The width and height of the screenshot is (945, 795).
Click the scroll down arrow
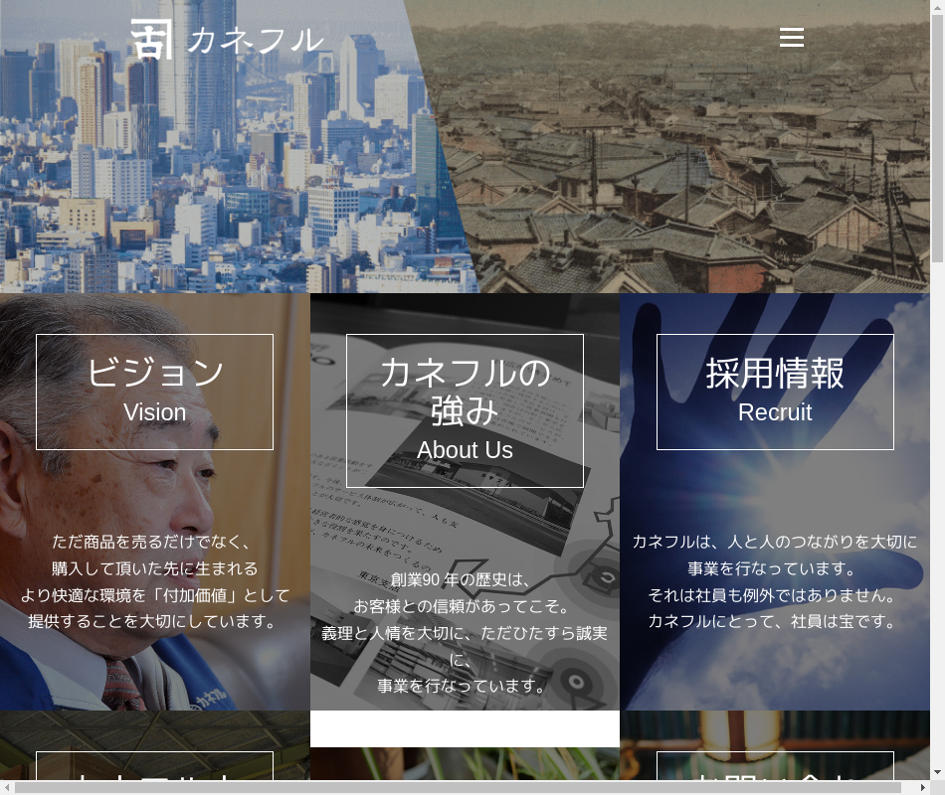[x=937, y=772]
